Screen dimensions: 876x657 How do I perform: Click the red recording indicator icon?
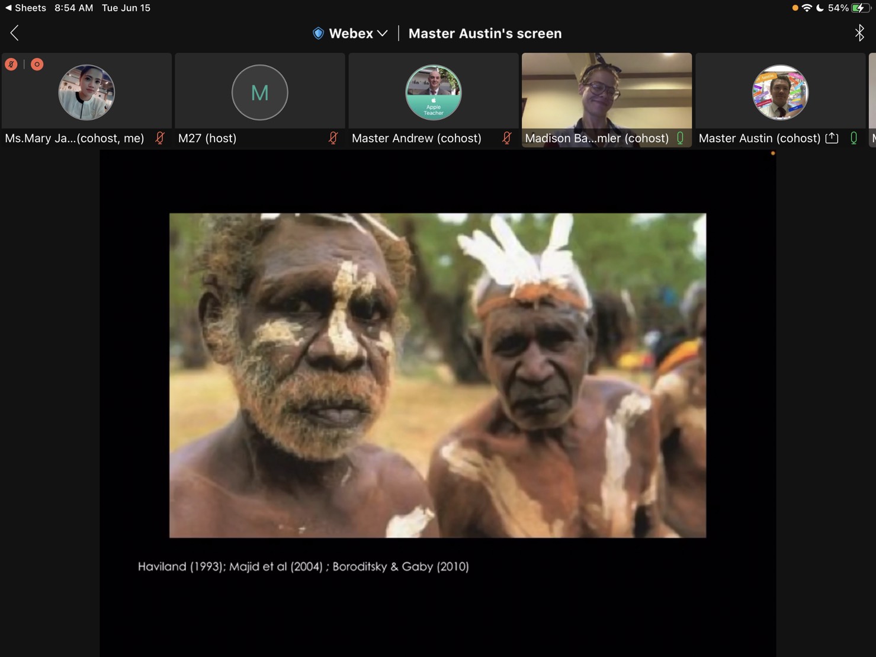[37, 64]
